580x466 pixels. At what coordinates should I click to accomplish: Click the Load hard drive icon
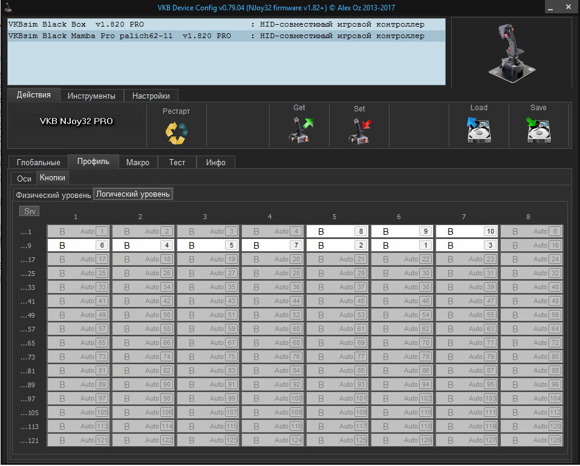[478, 130]
